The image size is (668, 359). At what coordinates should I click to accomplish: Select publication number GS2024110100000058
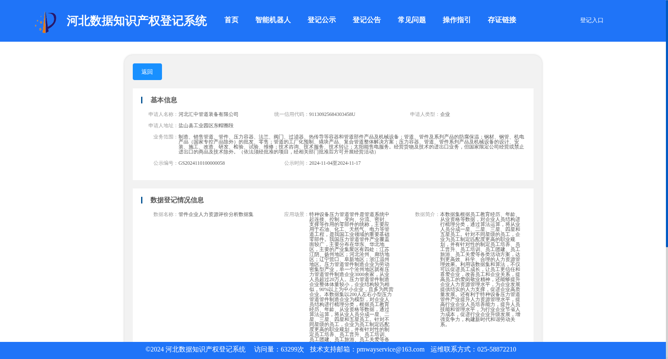(x=202, y=163)
